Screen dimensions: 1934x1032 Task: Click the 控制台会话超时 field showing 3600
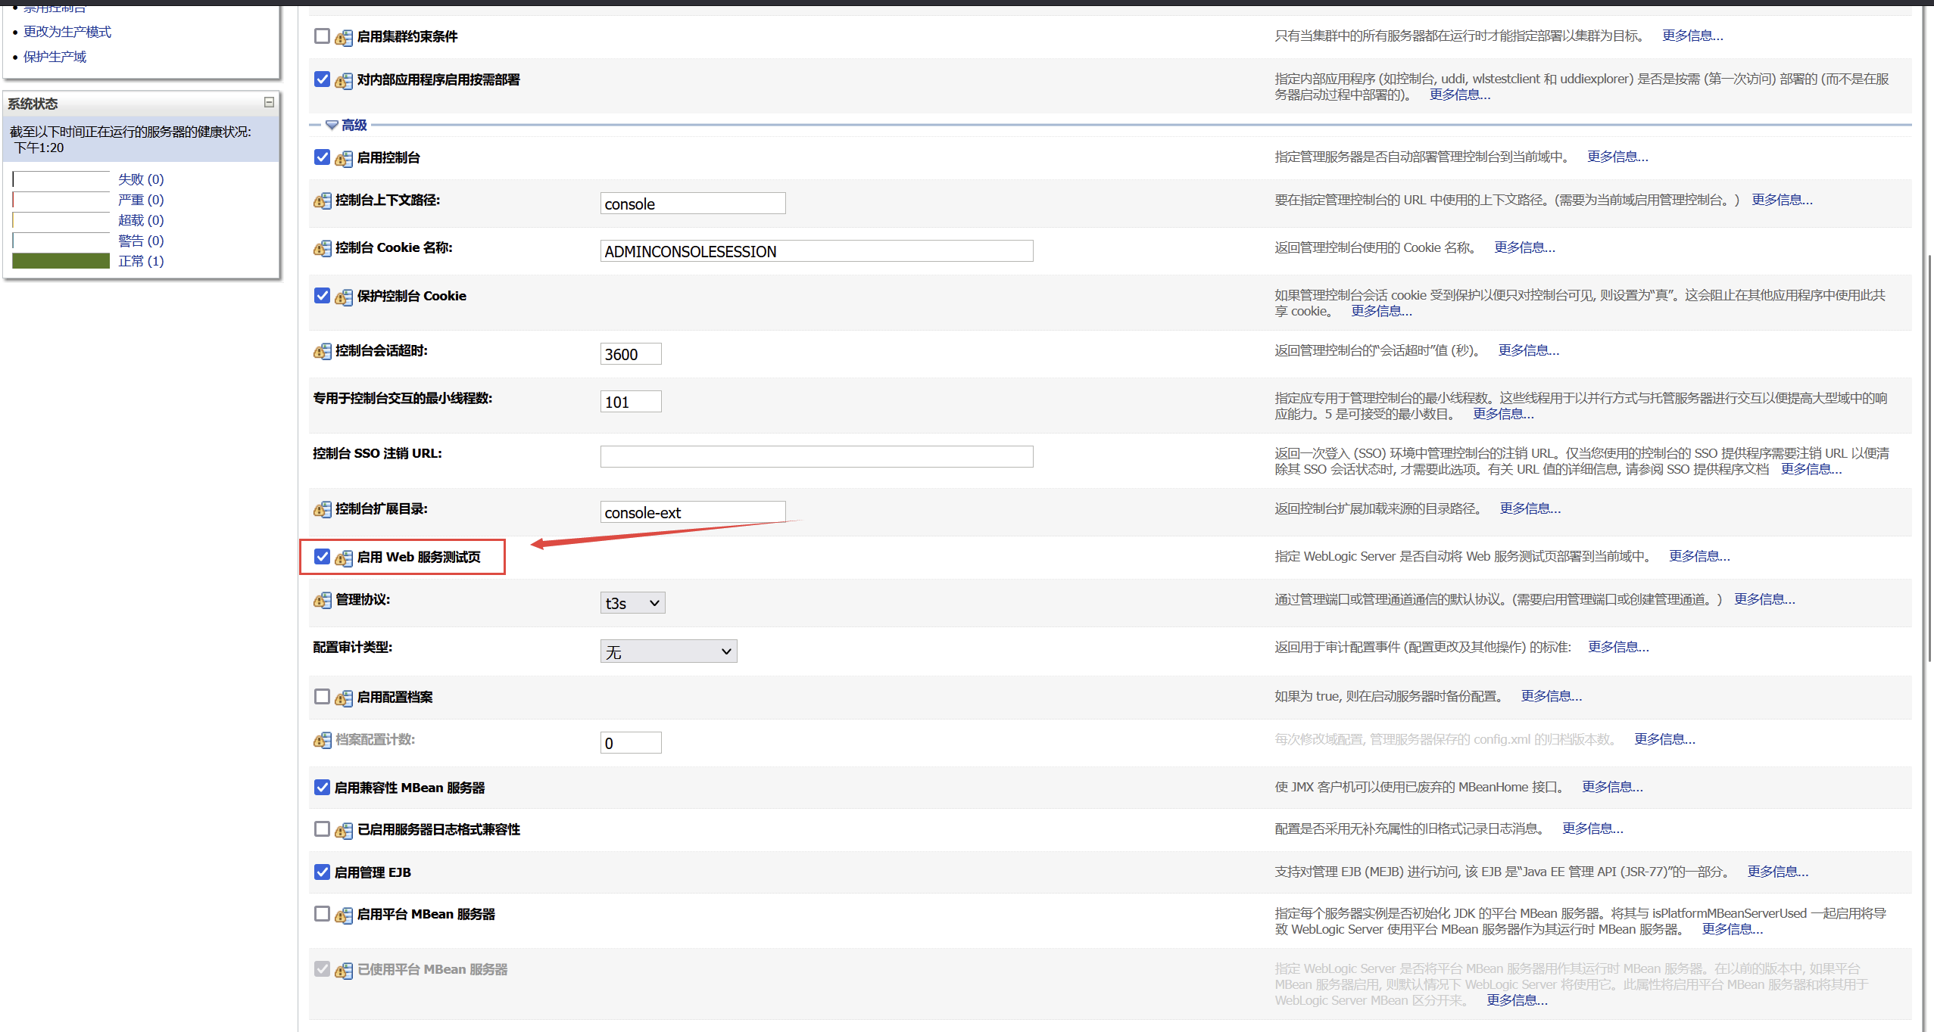[631, 353]
